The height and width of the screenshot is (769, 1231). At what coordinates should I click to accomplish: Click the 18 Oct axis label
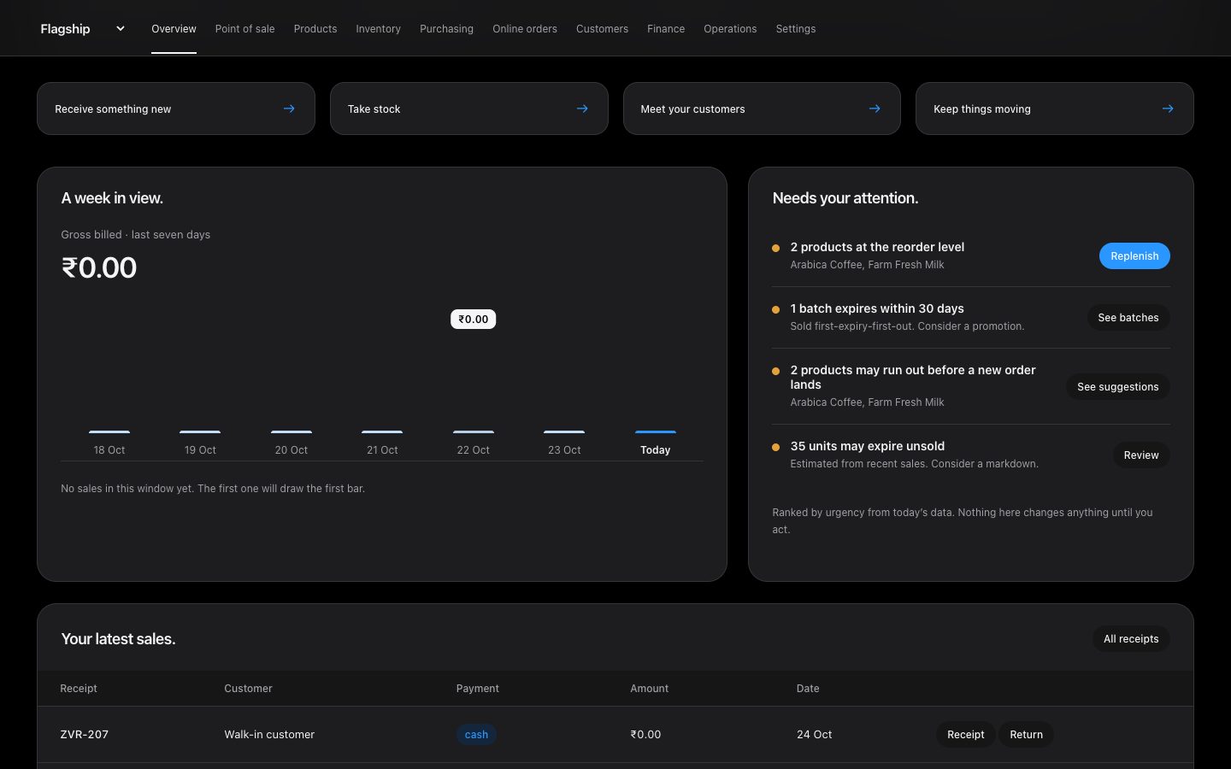(109, 449)
